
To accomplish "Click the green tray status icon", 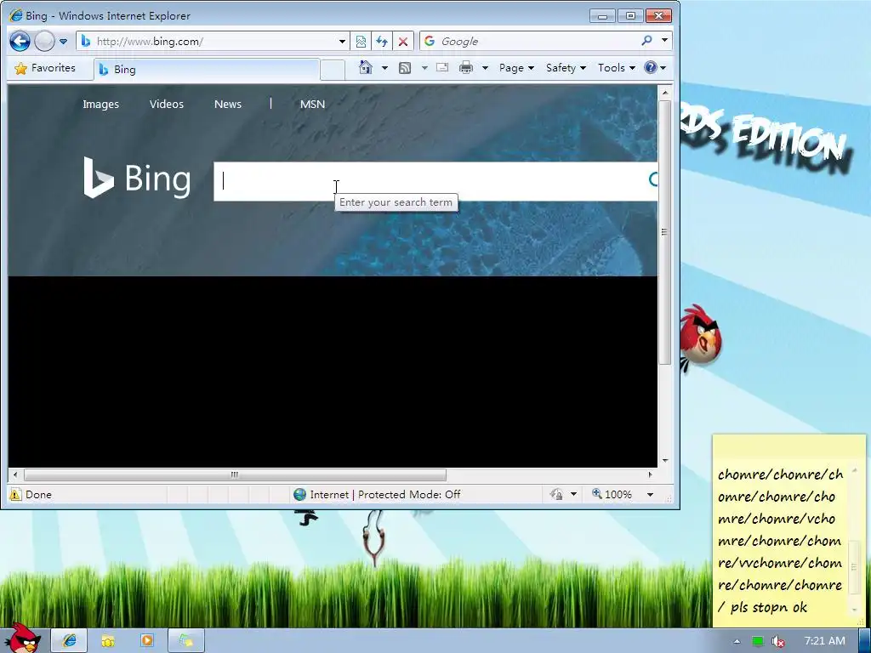I will point(758,641).
